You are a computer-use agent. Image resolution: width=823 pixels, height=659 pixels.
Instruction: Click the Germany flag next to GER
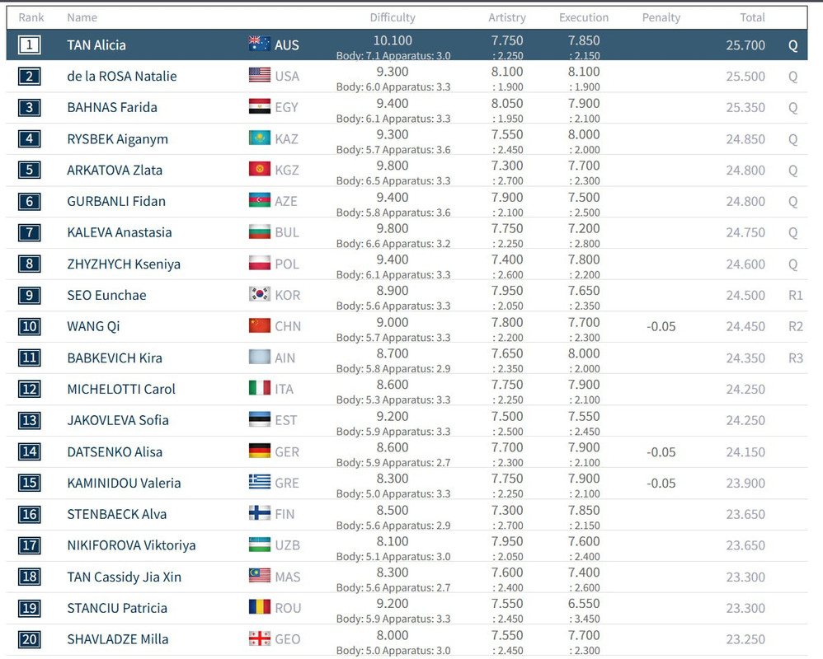tap(259, 451)
